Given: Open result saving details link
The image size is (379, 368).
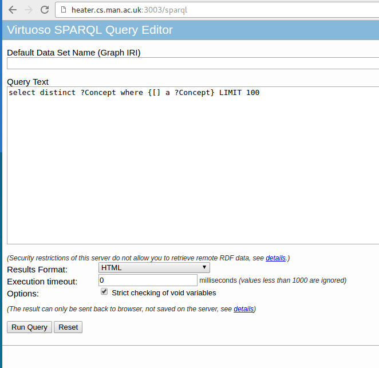Looking at the screenshot, I should 244,309.
